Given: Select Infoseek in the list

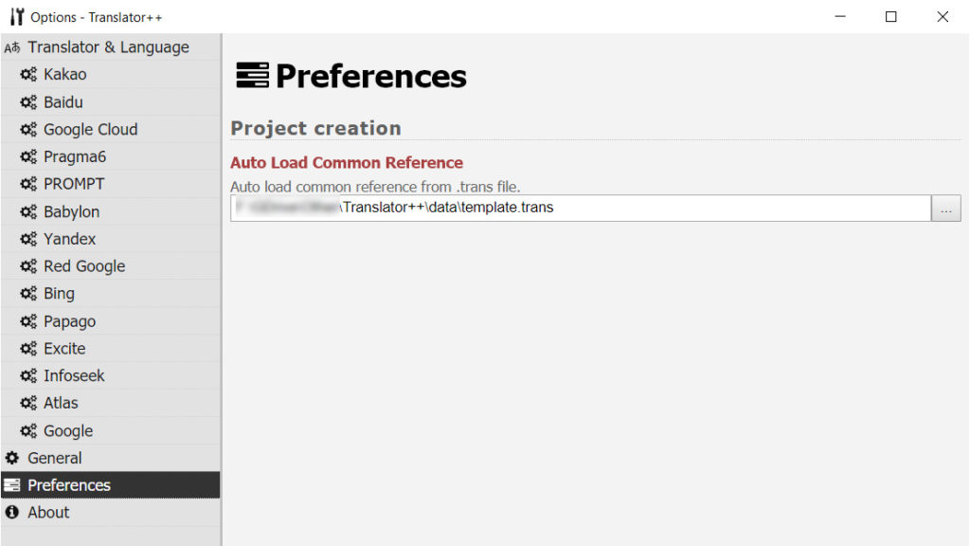Looking at the screenshot, I should pos(111,375).
